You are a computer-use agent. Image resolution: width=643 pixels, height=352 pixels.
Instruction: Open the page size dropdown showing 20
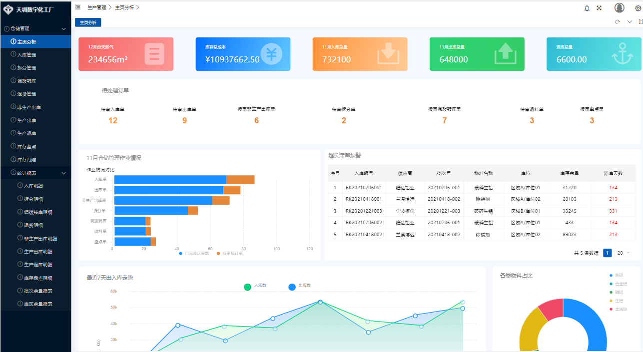coord(623,253)
